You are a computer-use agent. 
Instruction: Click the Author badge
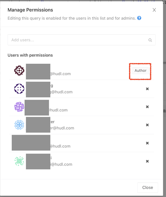140,71
